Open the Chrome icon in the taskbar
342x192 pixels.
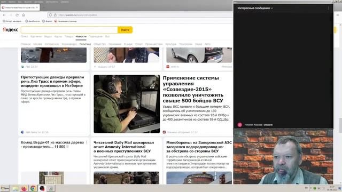pyautogui.click(x=33, y=188)
